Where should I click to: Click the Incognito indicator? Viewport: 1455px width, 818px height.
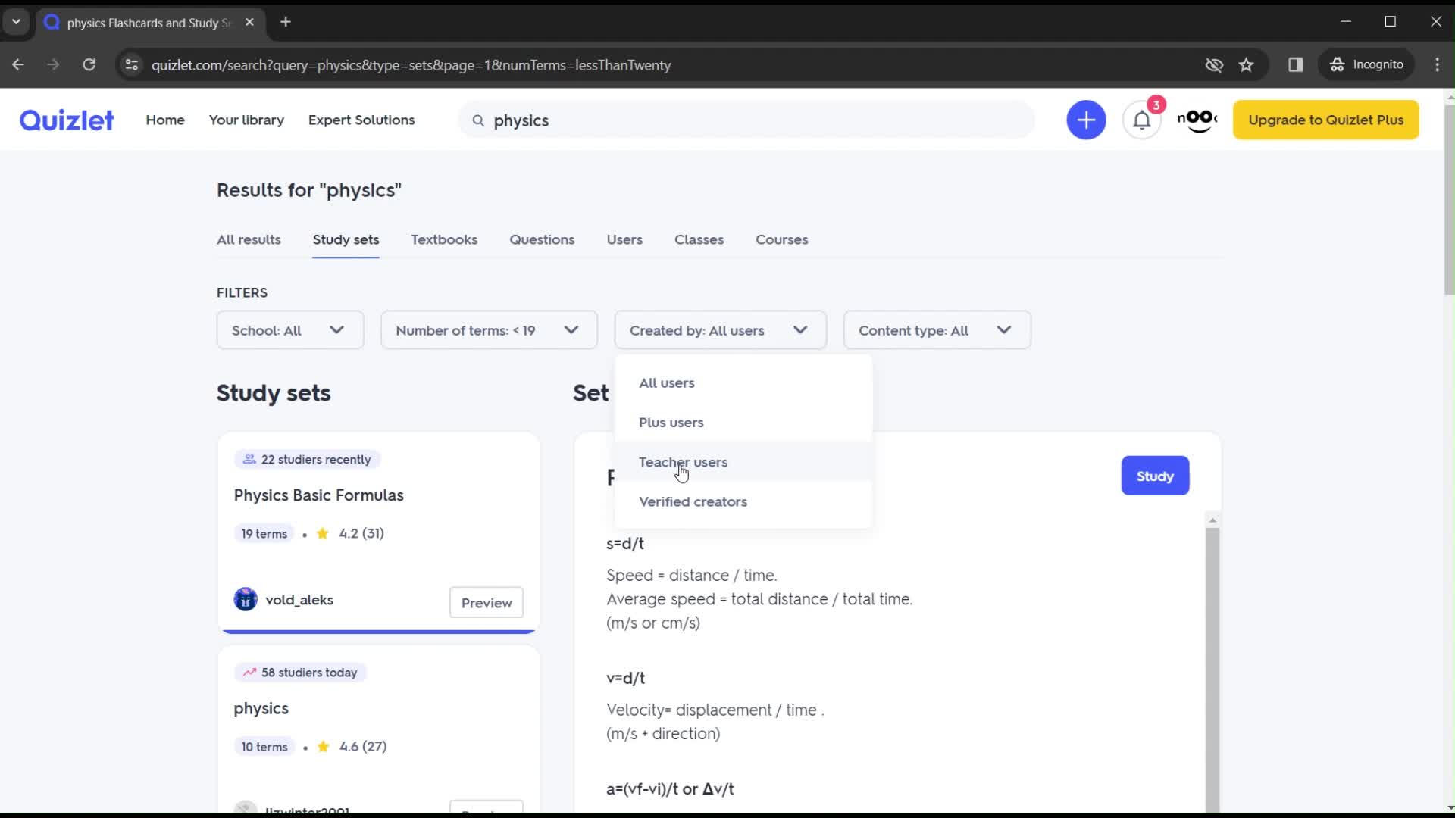coord(1368,64)
